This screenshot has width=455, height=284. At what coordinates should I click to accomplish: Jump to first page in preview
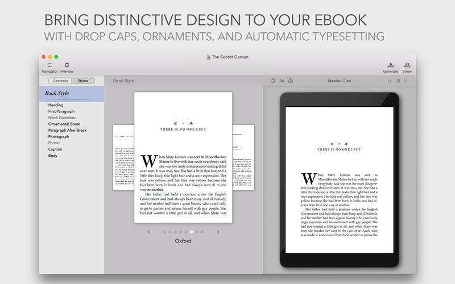[390, 81]
